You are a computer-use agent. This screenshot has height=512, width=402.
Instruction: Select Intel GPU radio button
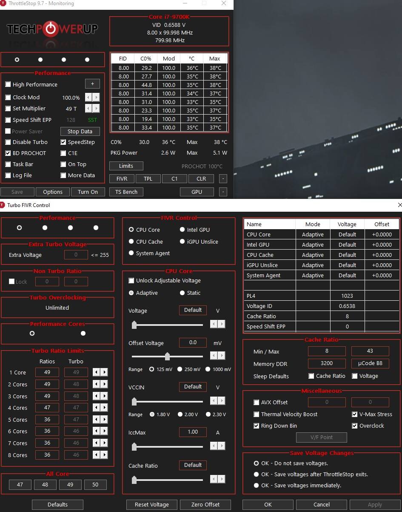point(182,230)
